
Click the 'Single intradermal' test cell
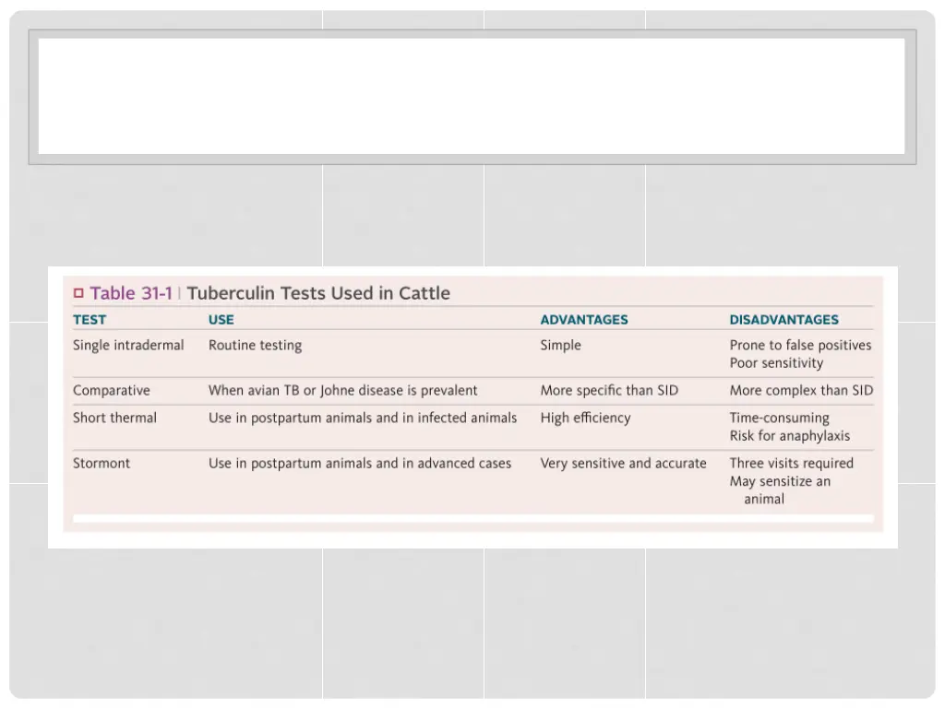click(128, 346)
